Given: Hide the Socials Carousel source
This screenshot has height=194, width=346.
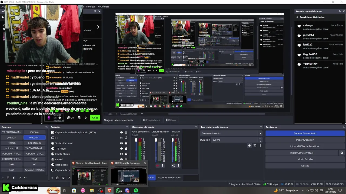Looking at the screenshot, I should pyautogui.click(x=121, y=143).
